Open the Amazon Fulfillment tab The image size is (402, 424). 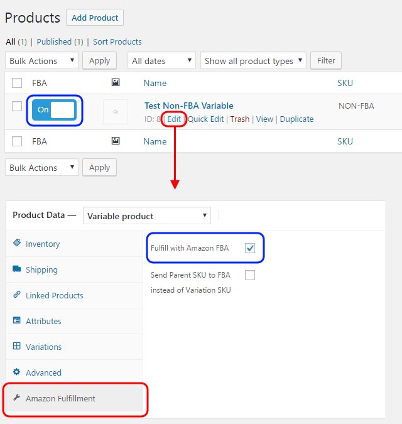[x=60, y=398]
